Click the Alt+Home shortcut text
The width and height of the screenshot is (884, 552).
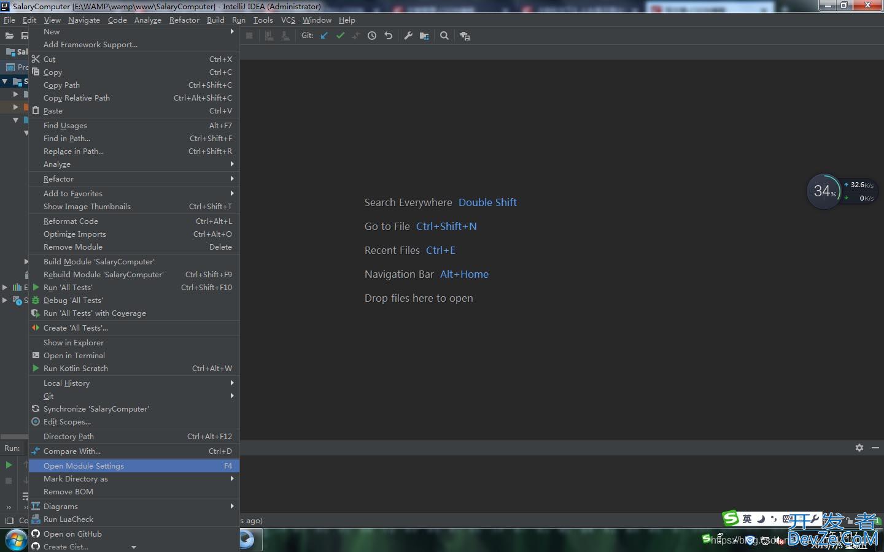point(464,274)
